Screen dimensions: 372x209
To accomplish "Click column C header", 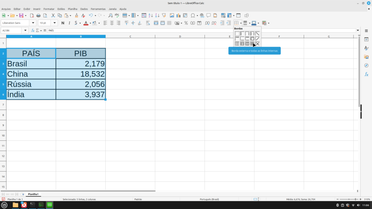I will pos(130,36).
